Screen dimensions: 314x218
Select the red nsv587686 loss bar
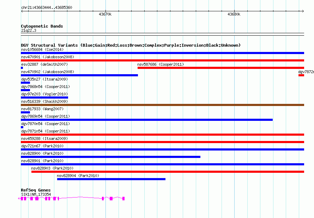coord(221,68)
